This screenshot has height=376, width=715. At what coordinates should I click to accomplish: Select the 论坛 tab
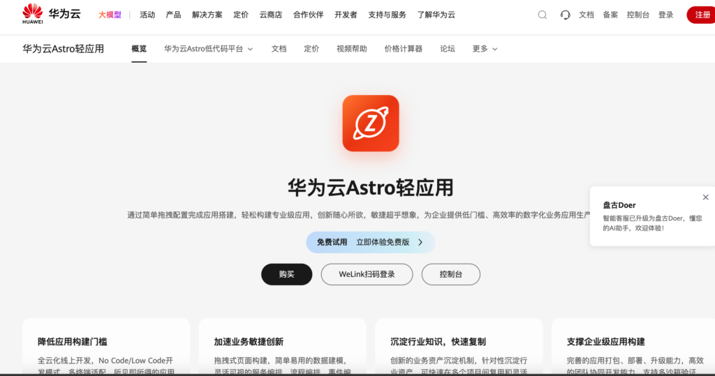click(448, 49)
